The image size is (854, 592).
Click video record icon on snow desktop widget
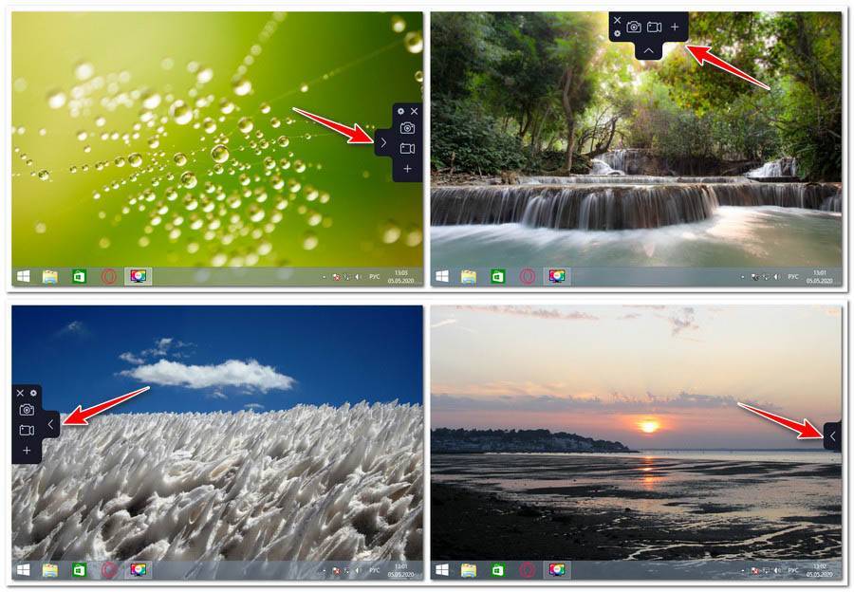click(x=27, y=431)
